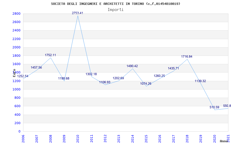Click the 200 y-axis tick label
Viewport: 231px width, 144px height.
pyautogui.click(x=17, y=123)
